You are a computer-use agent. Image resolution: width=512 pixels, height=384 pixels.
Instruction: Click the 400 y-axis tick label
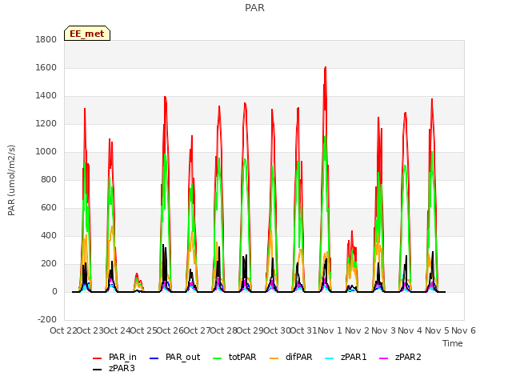49,236
